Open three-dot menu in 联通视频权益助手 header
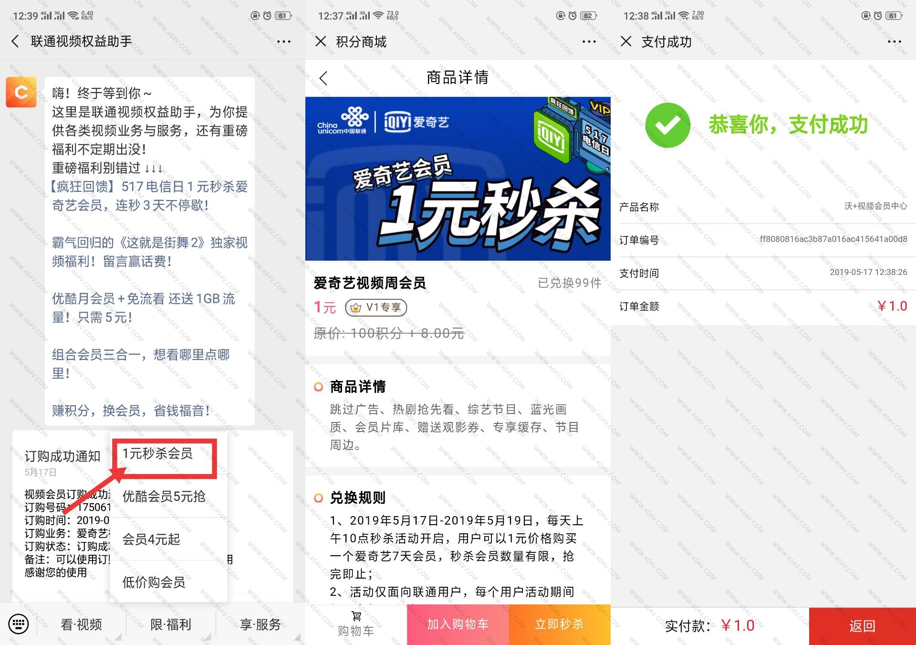 [284, 42]
